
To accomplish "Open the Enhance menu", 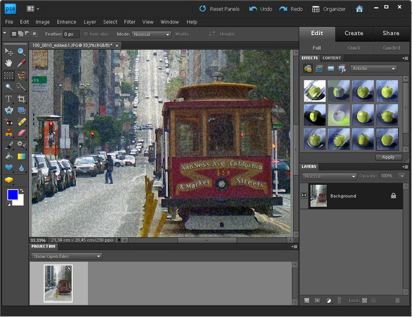I will (x=67, y=22).
